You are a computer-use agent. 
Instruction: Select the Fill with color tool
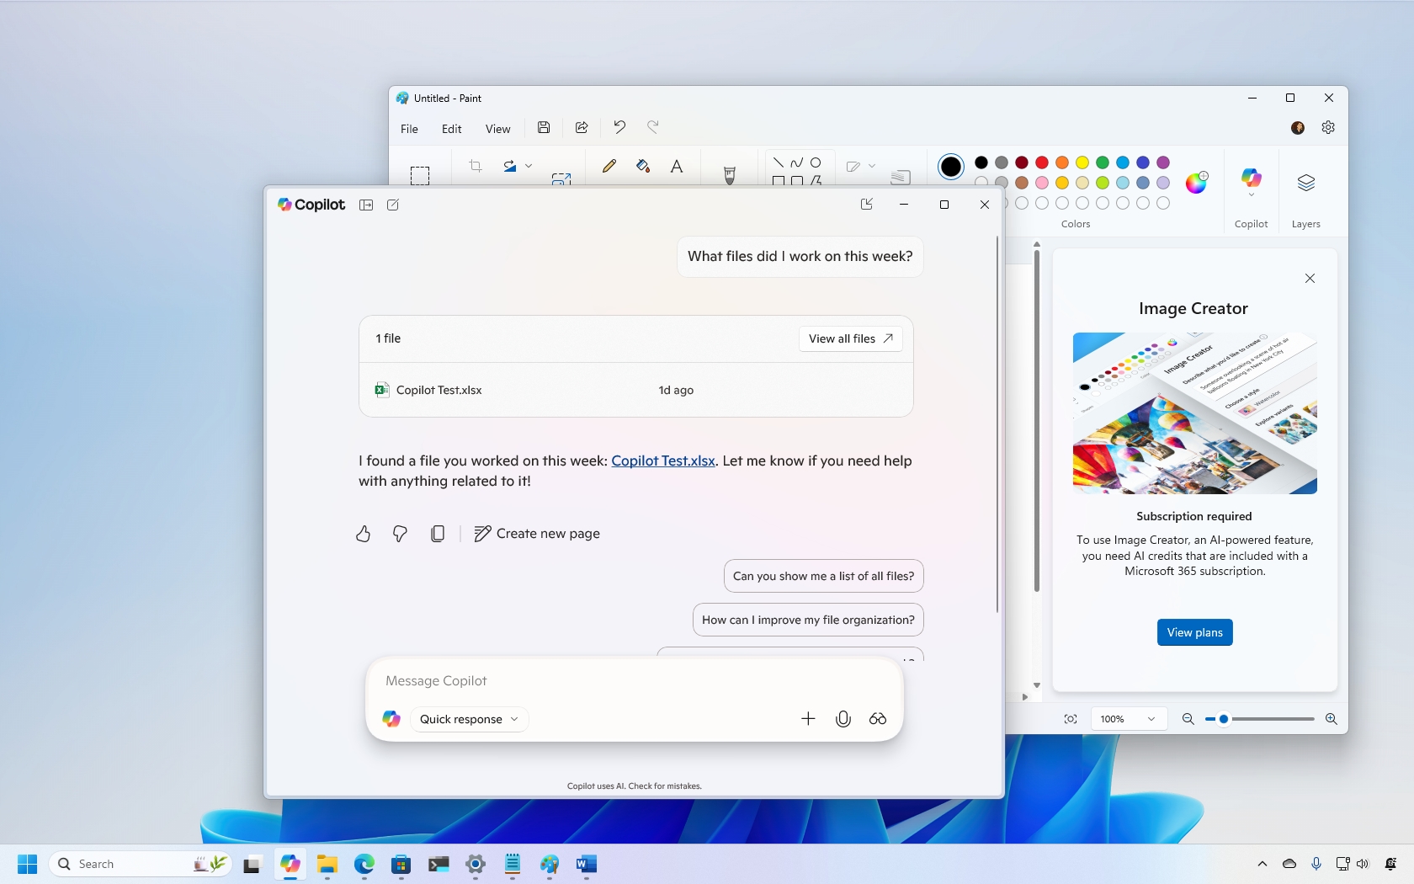point(642,166)
